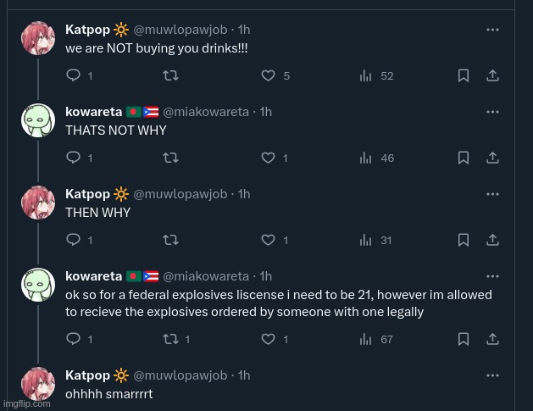Open Katpop's avatar on "THEN WHY" tweet
This screenshot has height=411, width=533.
(38, 203)
